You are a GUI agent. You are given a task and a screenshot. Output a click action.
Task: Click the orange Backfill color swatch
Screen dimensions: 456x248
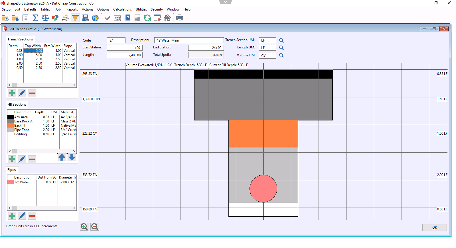(10, 126)
